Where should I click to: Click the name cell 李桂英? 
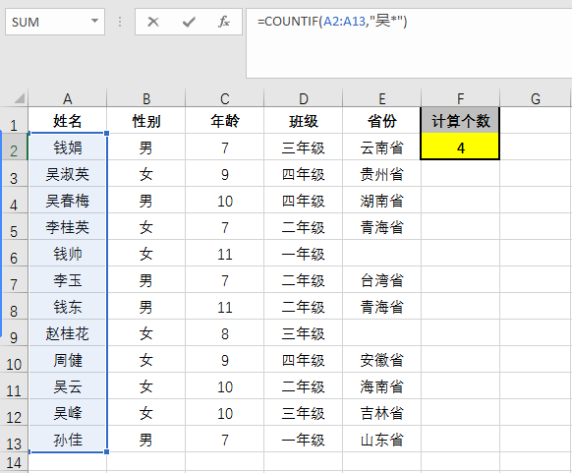68,226
